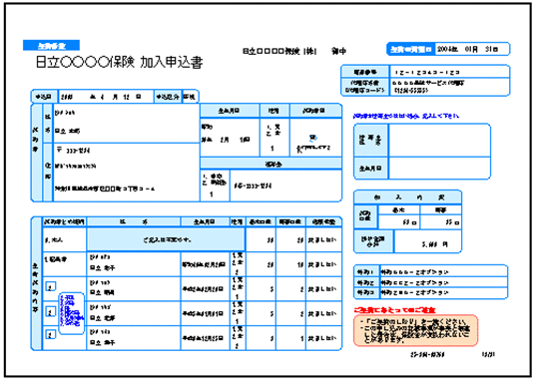
Task: Click the 氏名 column header in insured table
Action: tap(134, 221)
